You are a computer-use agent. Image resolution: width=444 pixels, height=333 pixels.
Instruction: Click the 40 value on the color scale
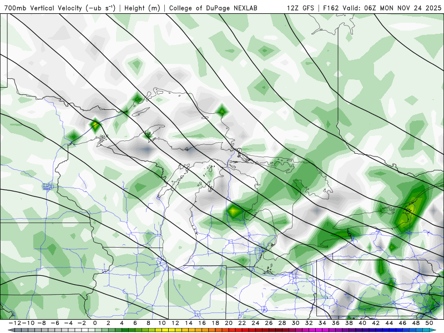(362, 323)
